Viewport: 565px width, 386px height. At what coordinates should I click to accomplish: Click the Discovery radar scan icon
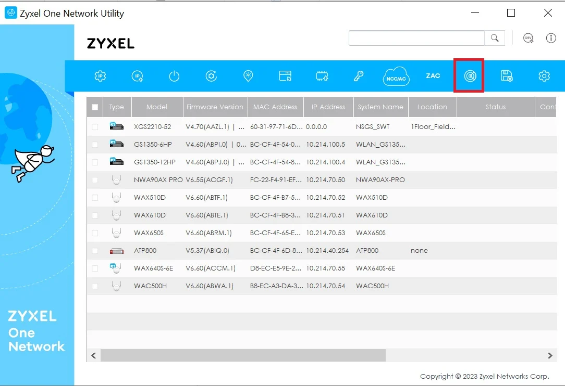coord(470,76)
